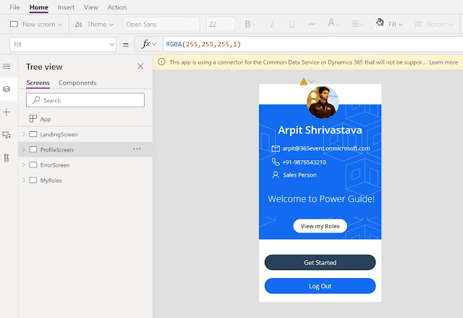Click the profile photo on canvas
Screen dimensions: 463x318
323,102
